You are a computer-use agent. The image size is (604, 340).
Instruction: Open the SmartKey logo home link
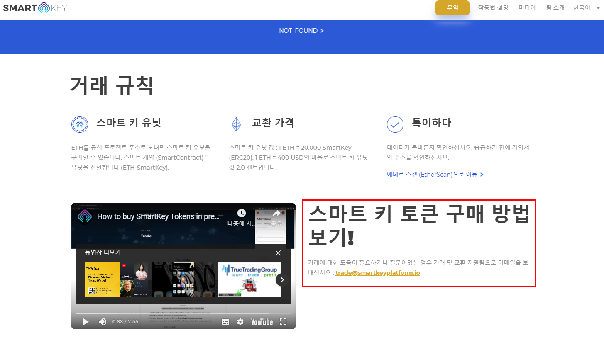point(35,8)
